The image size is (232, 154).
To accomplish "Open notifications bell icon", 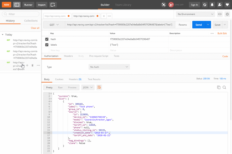I will [x=212, y=5].
